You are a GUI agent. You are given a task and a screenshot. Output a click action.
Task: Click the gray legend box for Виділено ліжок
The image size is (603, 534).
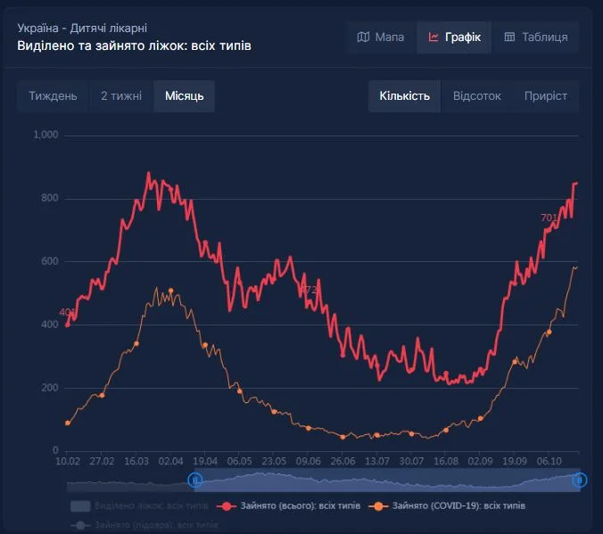point(80,506)
